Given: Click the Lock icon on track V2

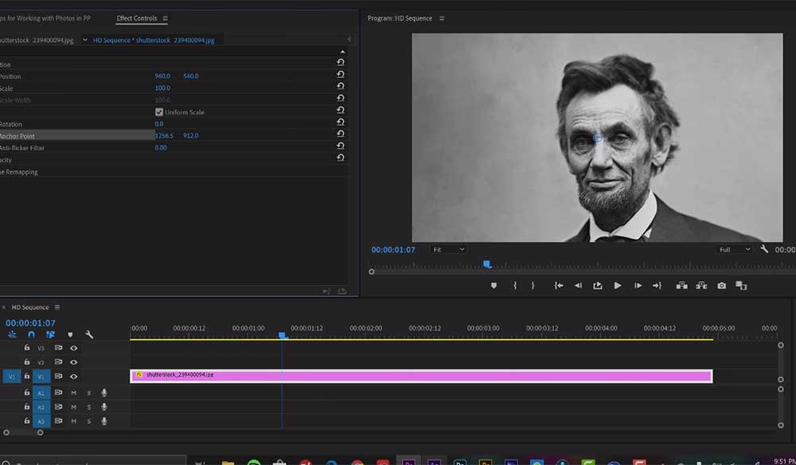Looking at the screenshot, I should tap(28, 361).
